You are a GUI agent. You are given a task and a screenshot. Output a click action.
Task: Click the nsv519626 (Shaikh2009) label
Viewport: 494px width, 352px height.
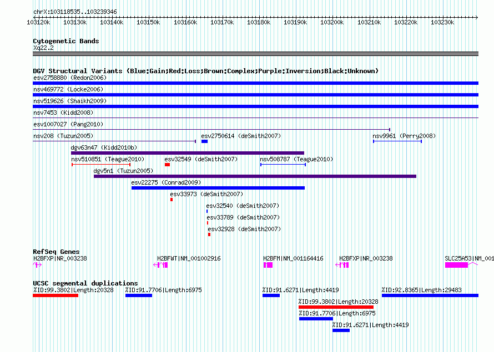tap(70, 101)
